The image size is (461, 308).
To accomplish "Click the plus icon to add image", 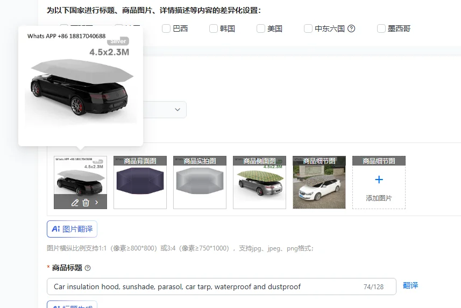I will [x=379, y=180].
